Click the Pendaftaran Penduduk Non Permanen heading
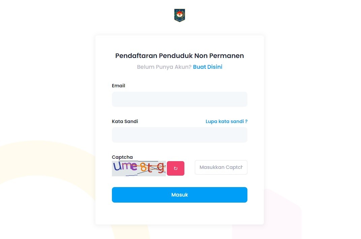The width and height of the screenshot is (361, 239). [180, 56]
